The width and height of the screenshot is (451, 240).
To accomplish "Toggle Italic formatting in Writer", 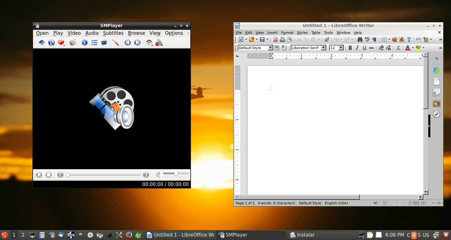I will point(357,48).
